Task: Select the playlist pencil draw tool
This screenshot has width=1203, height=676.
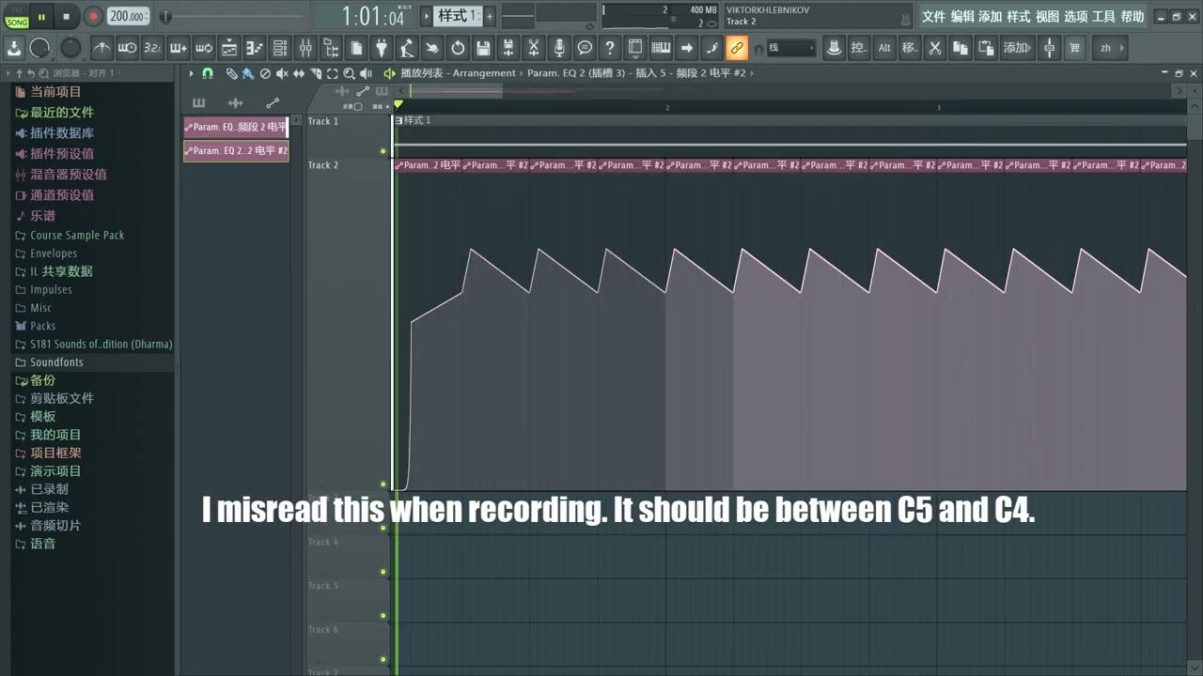Action: click(x=232, y=73)
